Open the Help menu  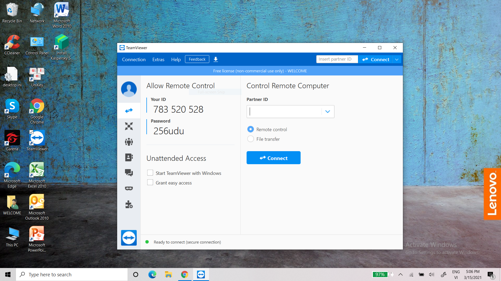176,60
